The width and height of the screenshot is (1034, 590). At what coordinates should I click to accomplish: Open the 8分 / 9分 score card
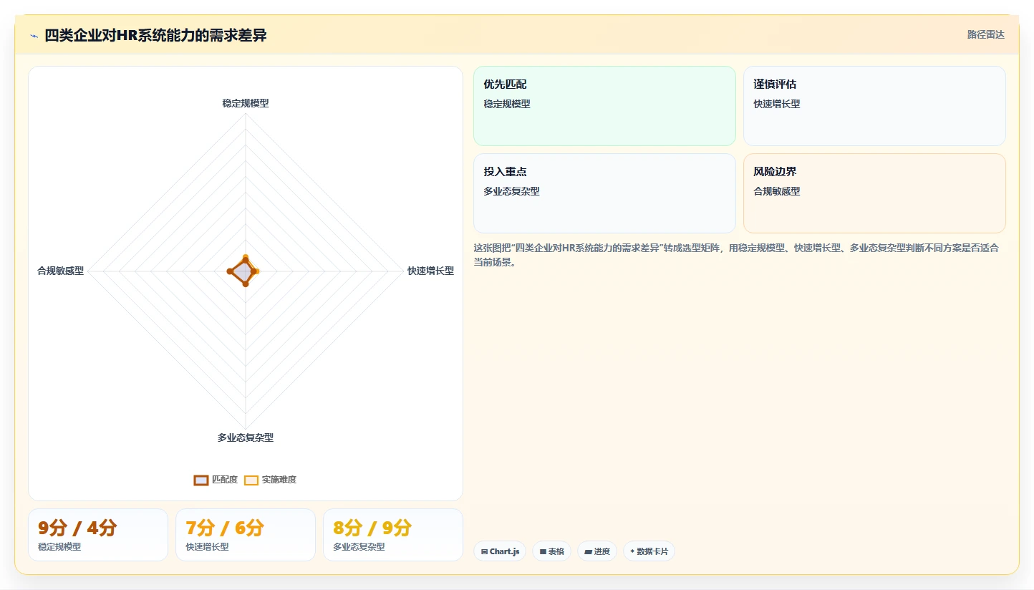393,535
